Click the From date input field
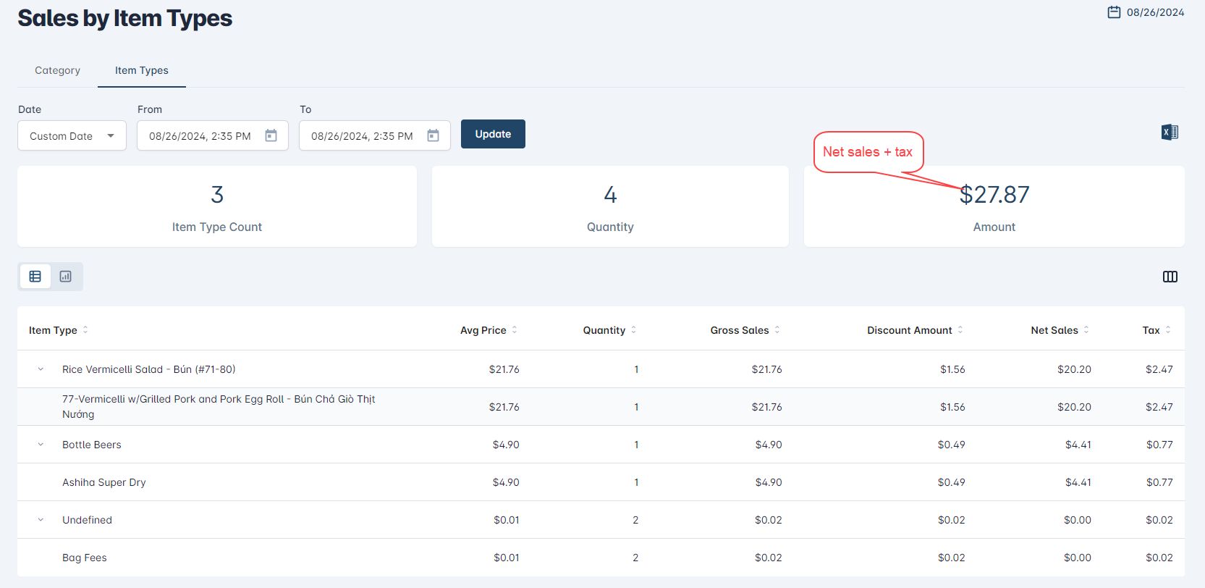This screenshot has width=1205, height=588. pos(200,136)
